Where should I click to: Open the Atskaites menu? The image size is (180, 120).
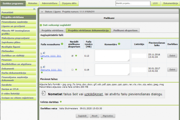(x=33, y=3)
